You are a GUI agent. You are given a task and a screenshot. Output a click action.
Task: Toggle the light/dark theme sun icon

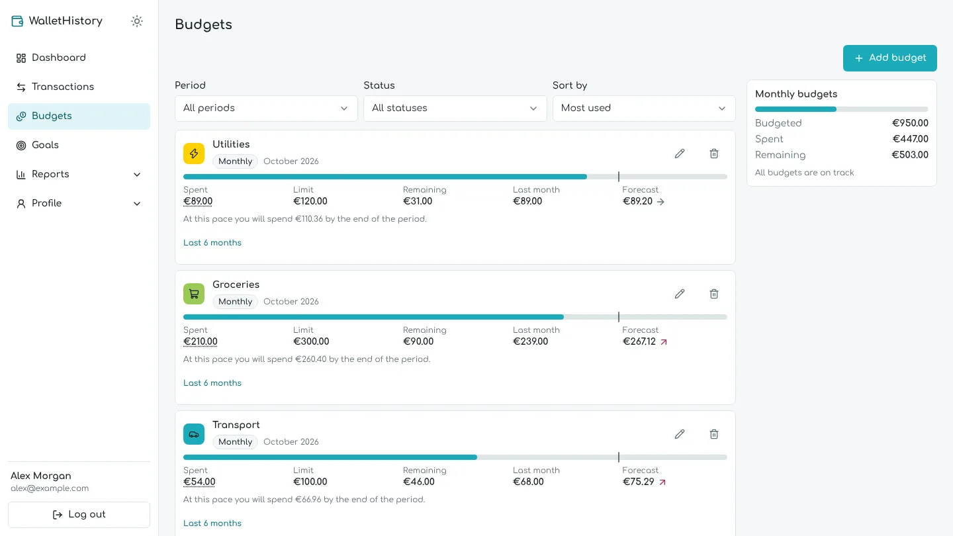click(x=137, y=21)
